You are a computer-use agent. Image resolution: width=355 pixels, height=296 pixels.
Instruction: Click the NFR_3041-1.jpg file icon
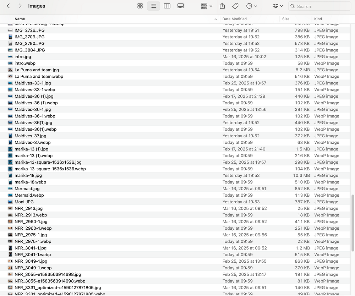(10, 248)
